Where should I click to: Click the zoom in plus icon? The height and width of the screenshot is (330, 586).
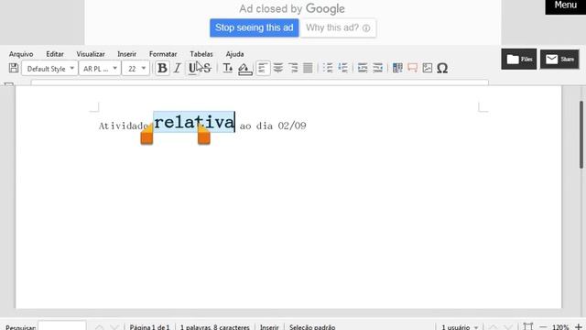pos(578,327)
